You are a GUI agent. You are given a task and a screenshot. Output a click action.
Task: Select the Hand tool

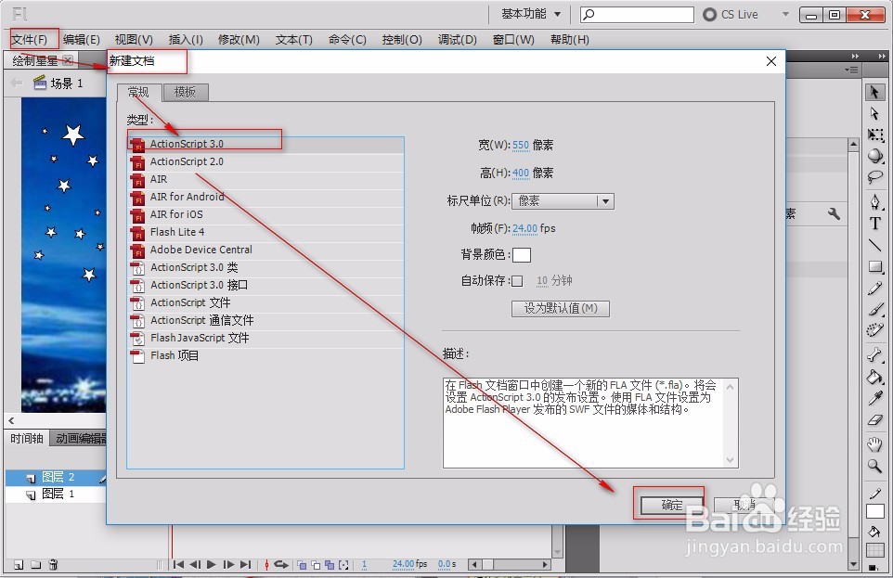[x=874, y=444]
